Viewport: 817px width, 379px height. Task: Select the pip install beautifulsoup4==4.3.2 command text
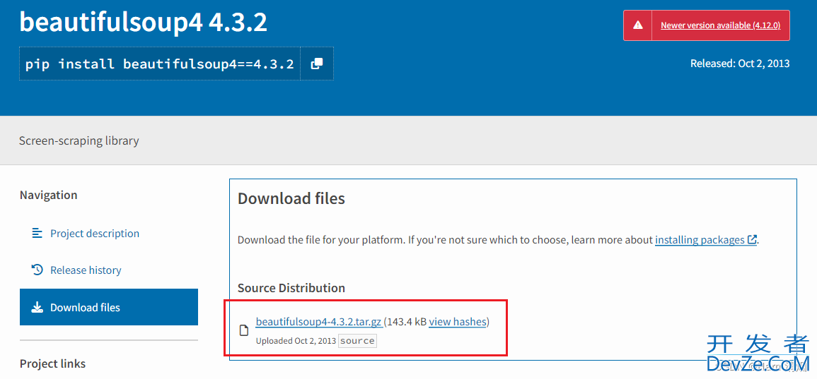[159, 64]
